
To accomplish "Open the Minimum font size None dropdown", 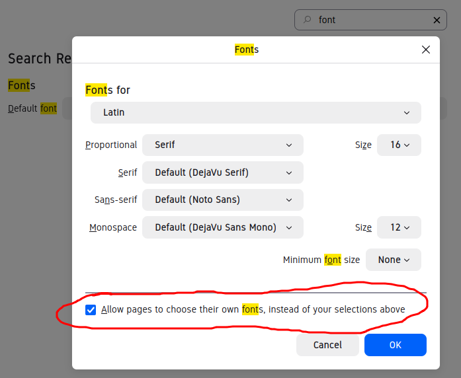I will (393, 260).
